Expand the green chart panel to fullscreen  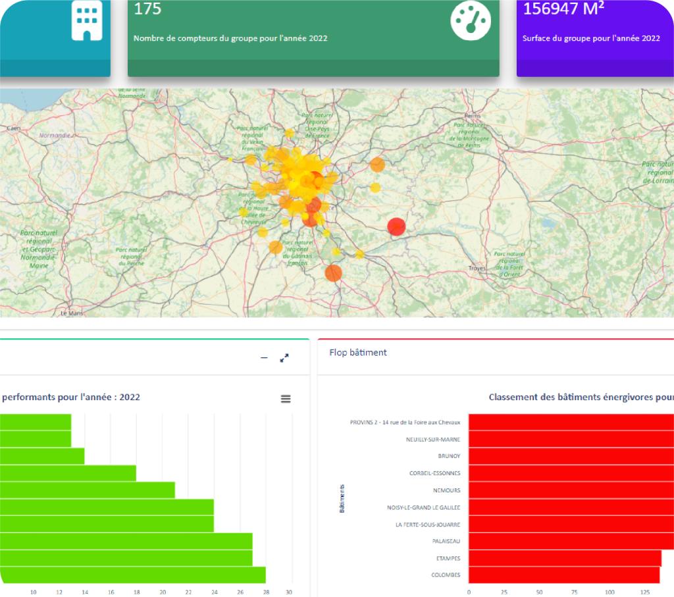click(x=284, y=357)
